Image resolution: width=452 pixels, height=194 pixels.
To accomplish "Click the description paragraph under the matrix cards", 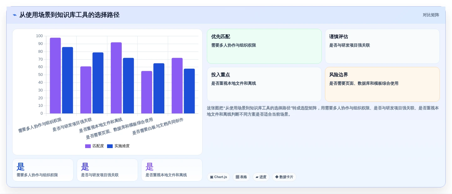I will (323, 111).
